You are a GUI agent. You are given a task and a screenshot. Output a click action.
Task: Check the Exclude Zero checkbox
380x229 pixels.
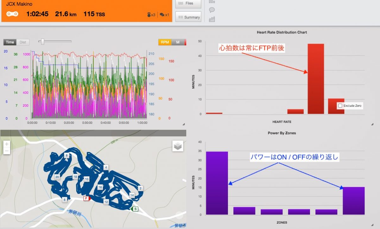click(x=340, y=105)
